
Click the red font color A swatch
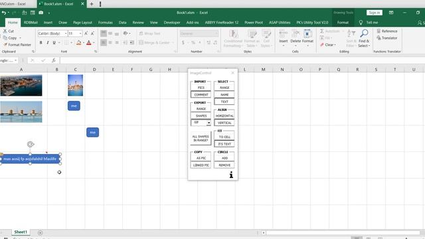point(88,42)
